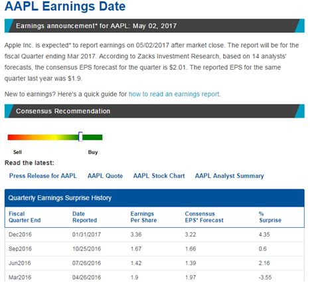The width and height of the screenshot is (310, 283).
Task: Click the 'Read the latest:' label
Action: click(x=29, y=163)
